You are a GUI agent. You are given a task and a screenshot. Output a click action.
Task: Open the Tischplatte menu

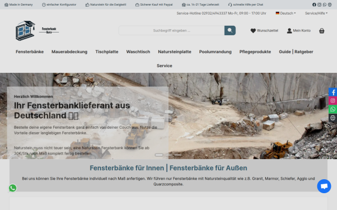pyautogui.click(x=107, y=52)
